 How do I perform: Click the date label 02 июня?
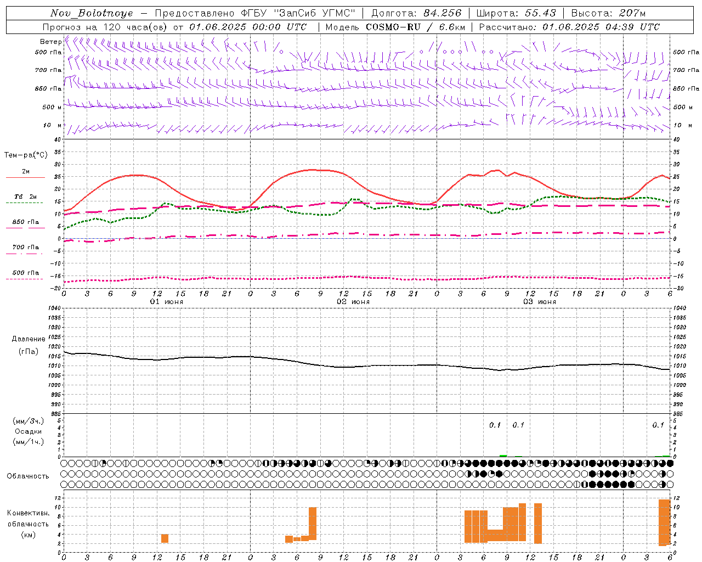pos(353,302)
